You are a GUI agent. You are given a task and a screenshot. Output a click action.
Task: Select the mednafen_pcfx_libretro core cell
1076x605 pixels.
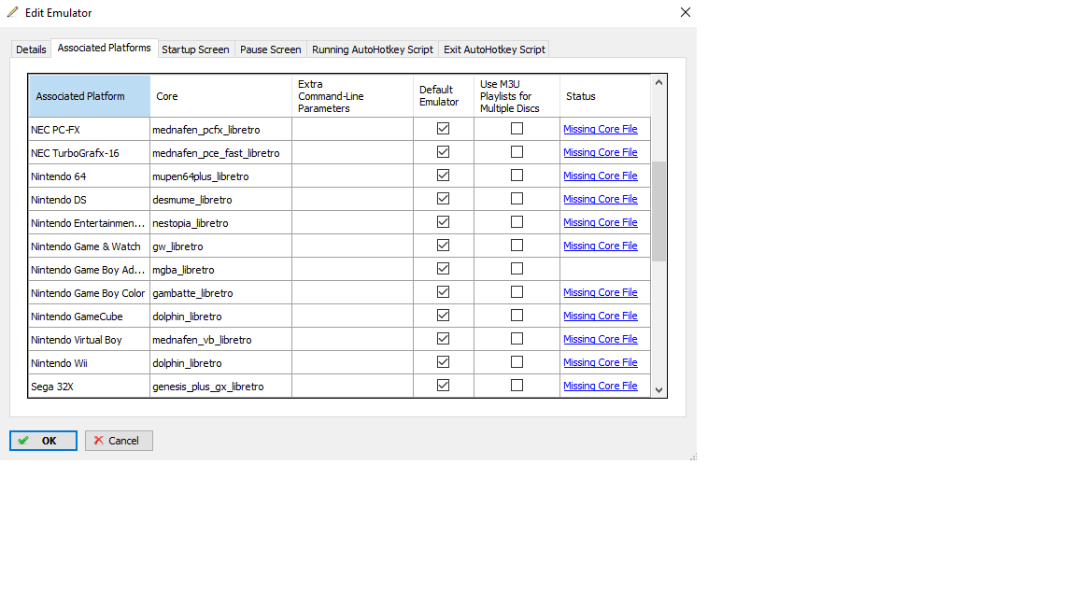(x=221, y=130)
